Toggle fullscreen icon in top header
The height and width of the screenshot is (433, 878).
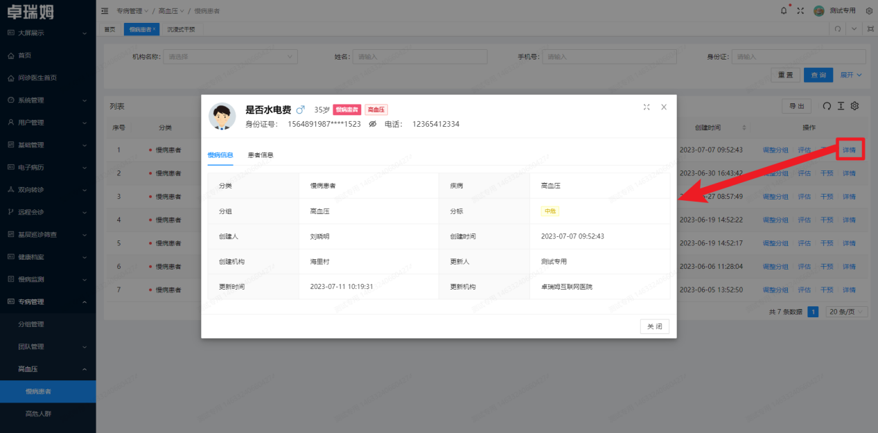[800, 10]
